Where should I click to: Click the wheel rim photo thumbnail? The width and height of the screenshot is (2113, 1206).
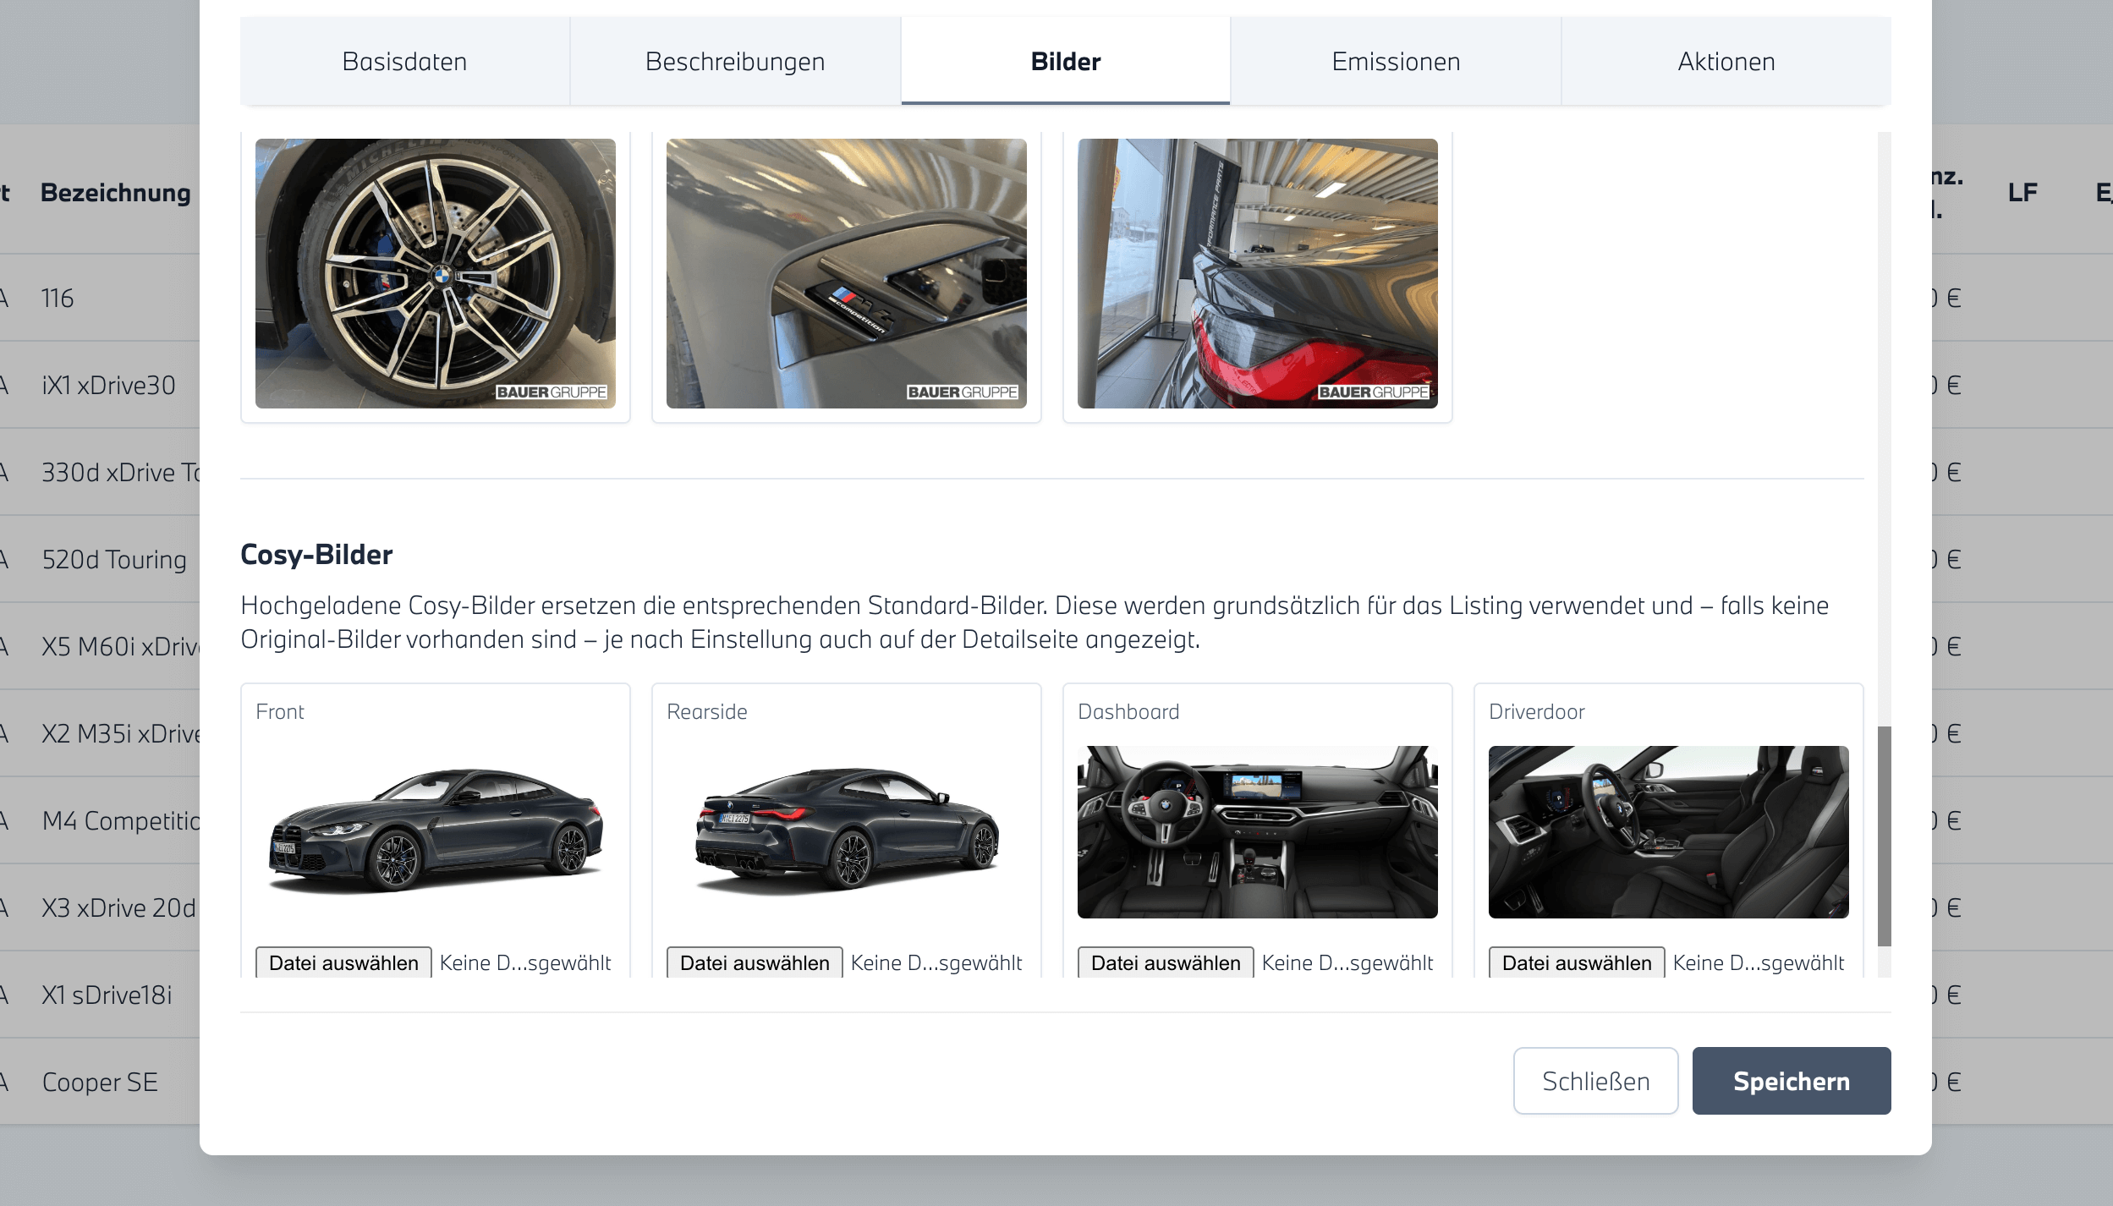pyautogui.click(x=435, y=273)
